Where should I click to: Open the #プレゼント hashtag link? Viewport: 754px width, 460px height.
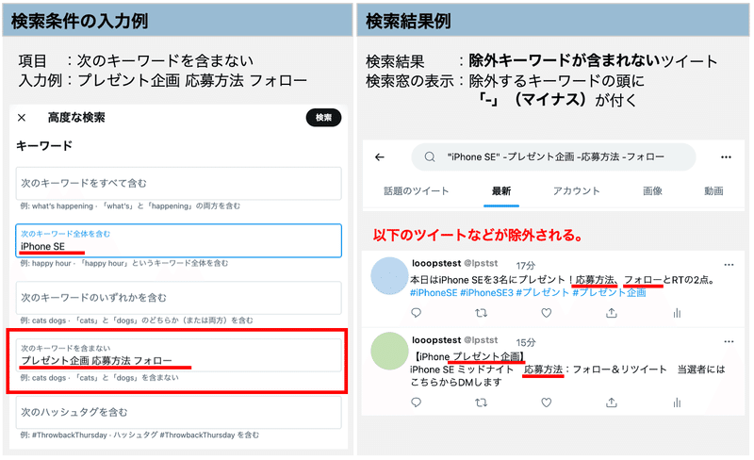pyautogui.click(x=543, y=292)
